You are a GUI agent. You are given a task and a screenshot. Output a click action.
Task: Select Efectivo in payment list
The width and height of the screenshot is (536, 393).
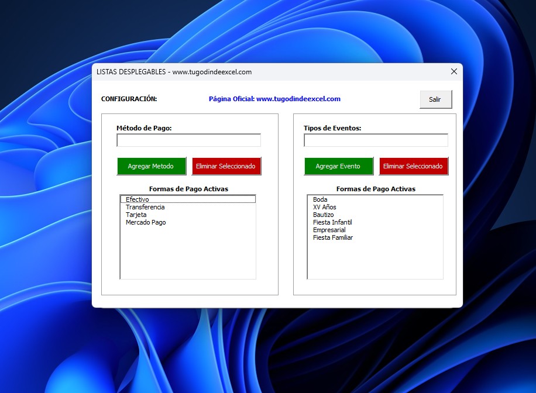138,199
